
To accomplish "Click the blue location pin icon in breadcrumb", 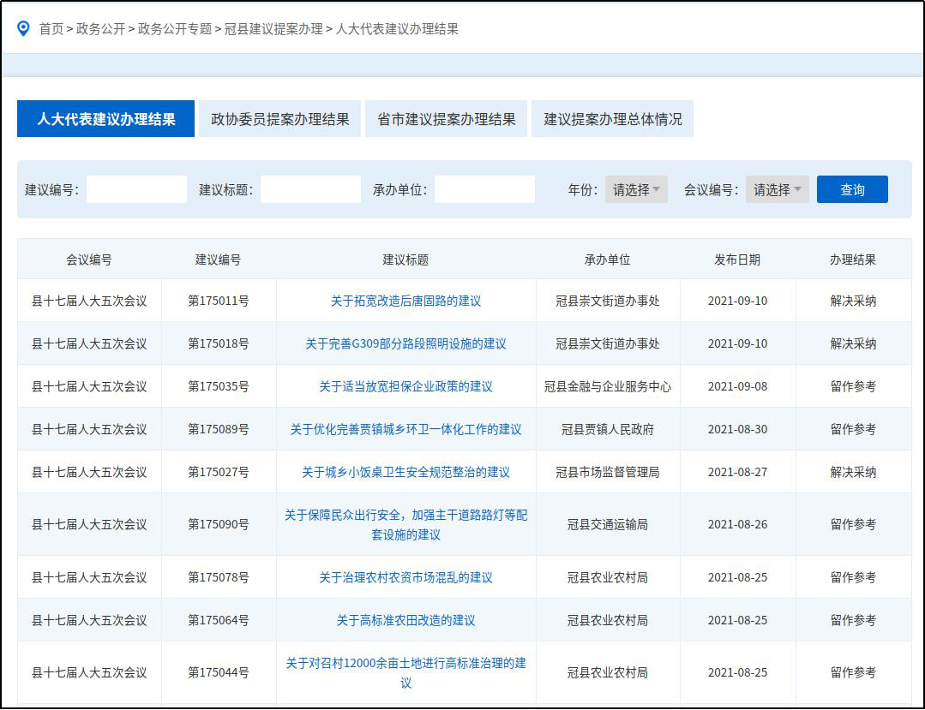I will tap(23, 28).
